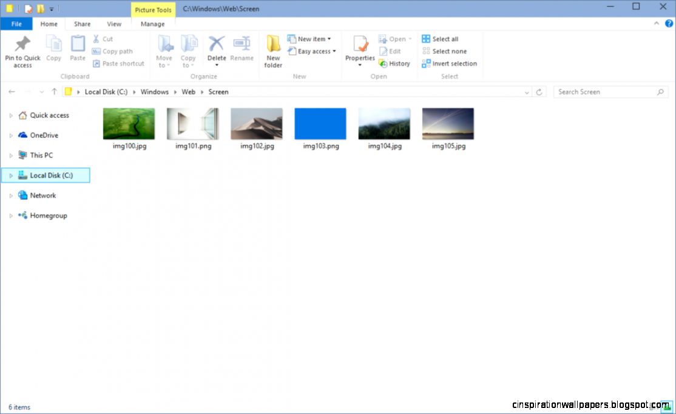This screenshot has height=414, width=676.
Task: Expand This PC in the navigation pane
Action: pos(10,155)
